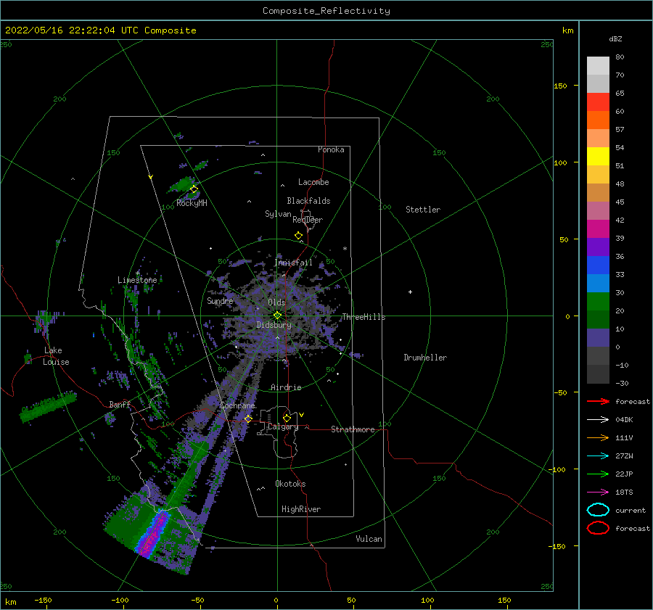Click the green echo band near Lake Louise
Image resolution: width=653 pixels, height=610 pixels.
point(49,406)
